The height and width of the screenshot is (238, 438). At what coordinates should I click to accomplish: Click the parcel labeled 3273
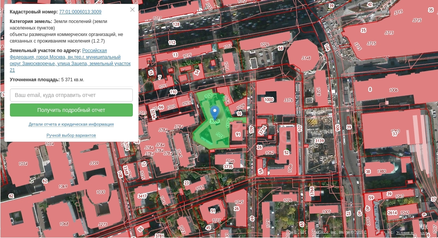102,224
